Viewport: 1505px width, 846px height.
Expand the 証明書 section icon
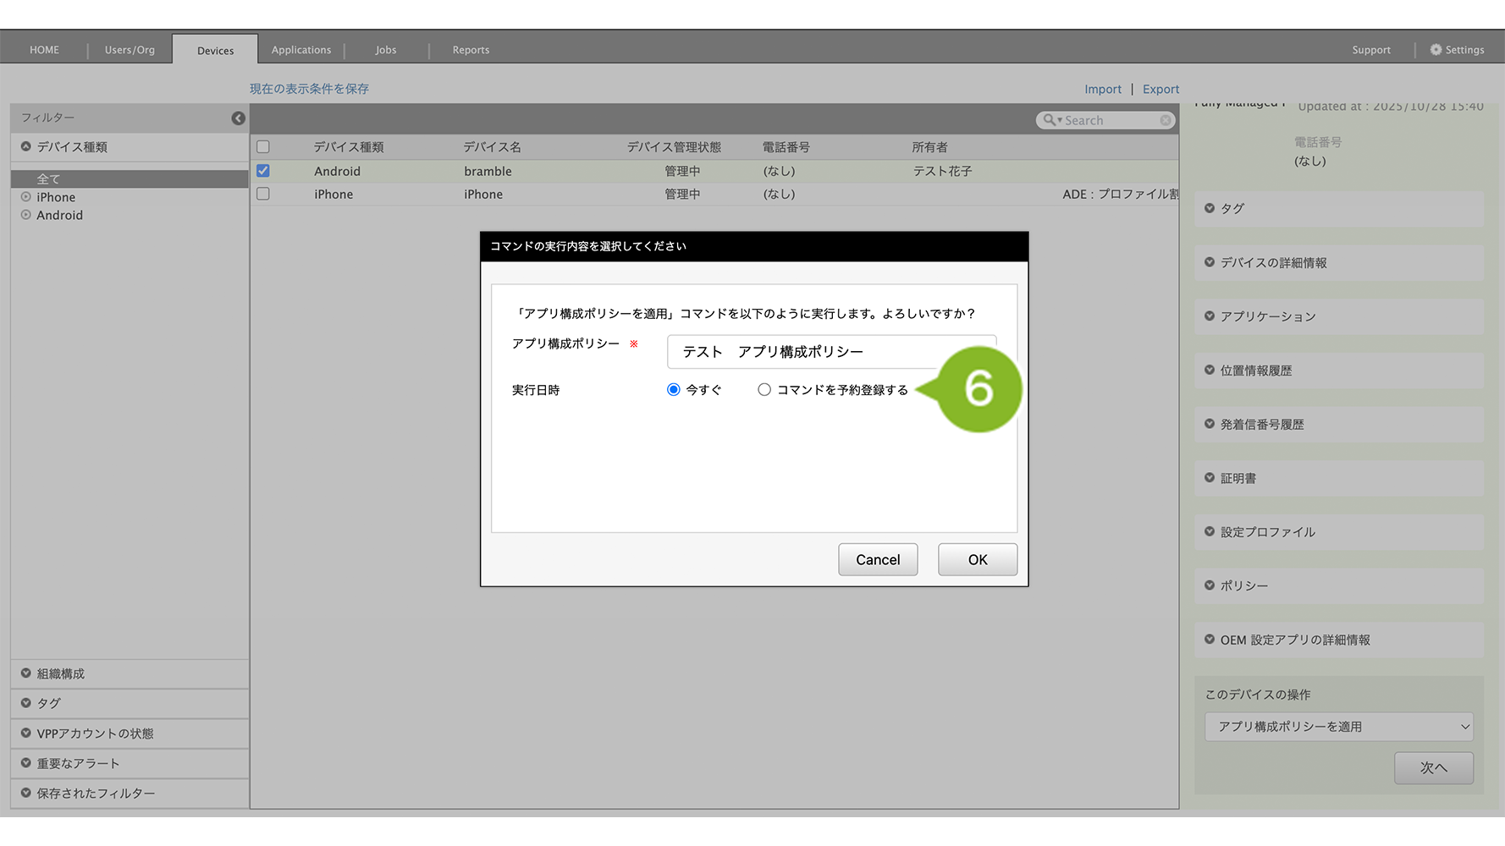(x=1210, y=478)
